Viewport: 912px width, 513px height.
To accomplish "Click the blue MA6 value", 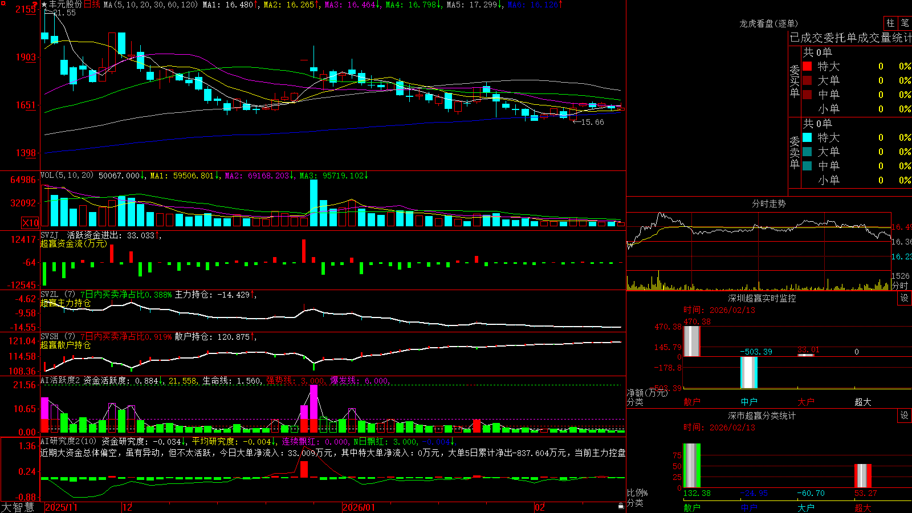I will [533, 5].
